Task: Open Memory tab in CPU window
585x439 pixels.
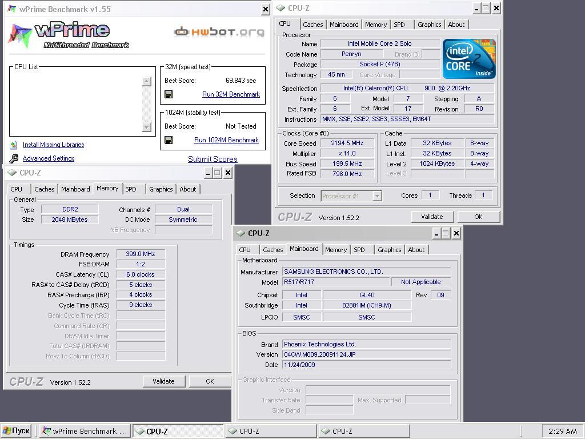Action: coord(376,25)
